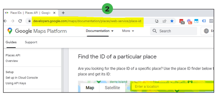
Task: Open the blue window extension icon
Action: click(196, 21)
